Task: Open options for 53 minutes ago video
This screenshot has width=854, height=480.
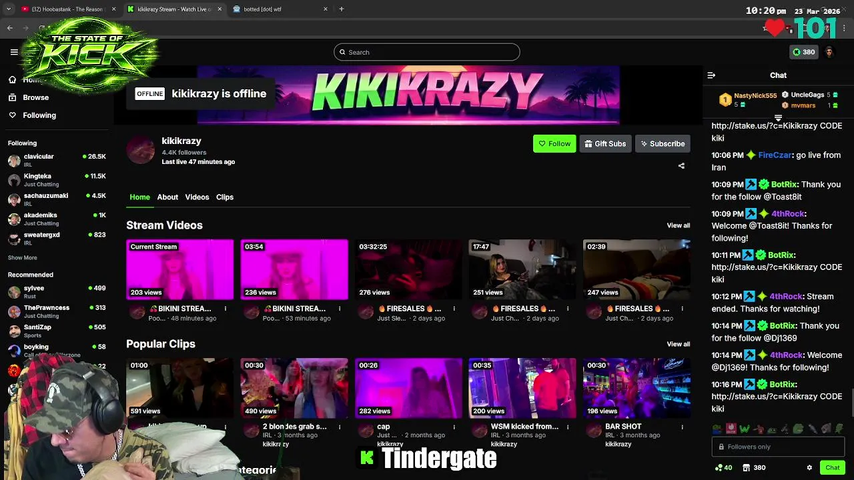Action: click(x=340, y=309)
